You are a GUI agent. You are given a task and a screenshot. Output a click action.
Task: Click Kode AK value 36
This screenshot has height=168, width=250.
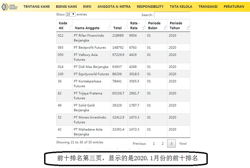click(59, 81)
